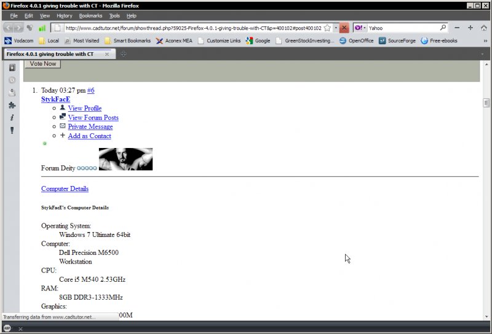Open the history clock sidebar icon
This screenshot has height=334, width=492.
click(12, 80)
